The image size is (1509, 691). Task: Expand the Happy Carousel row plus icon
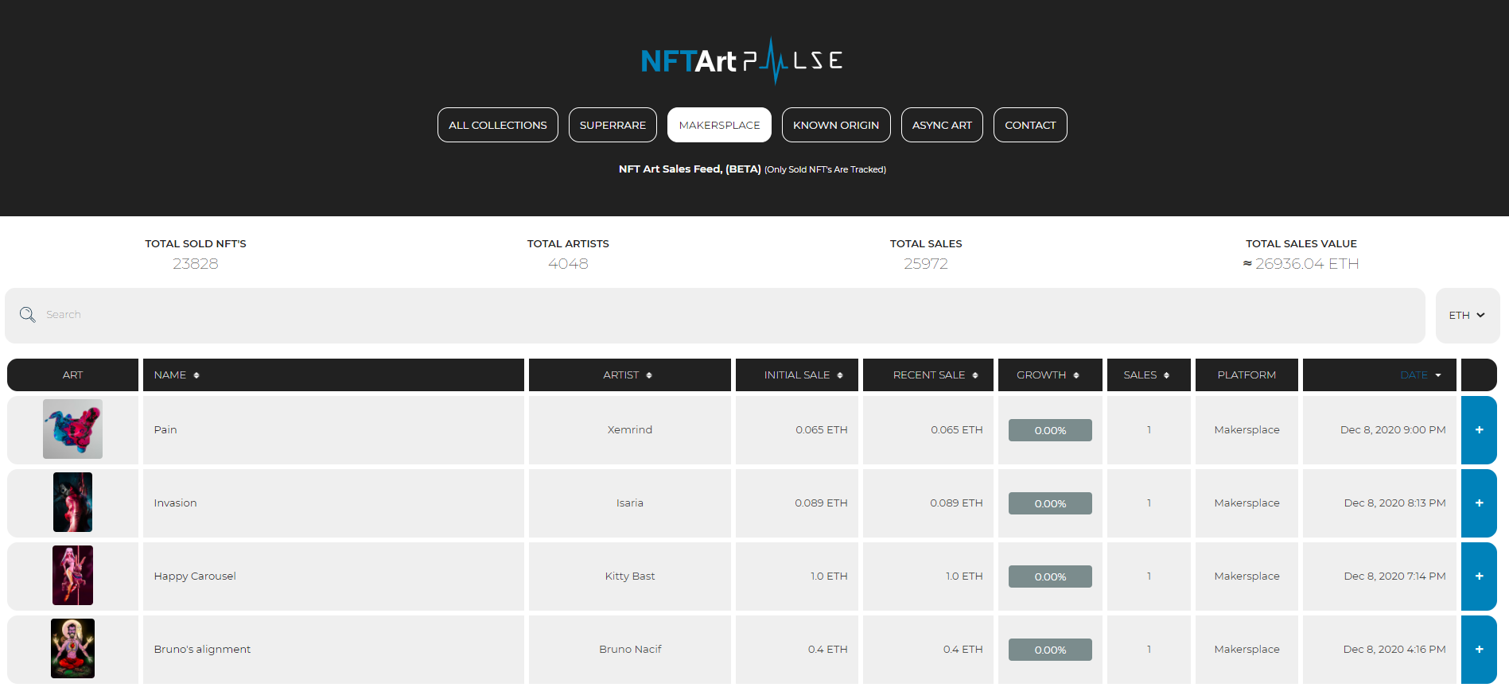click(x=1479, y=576)
